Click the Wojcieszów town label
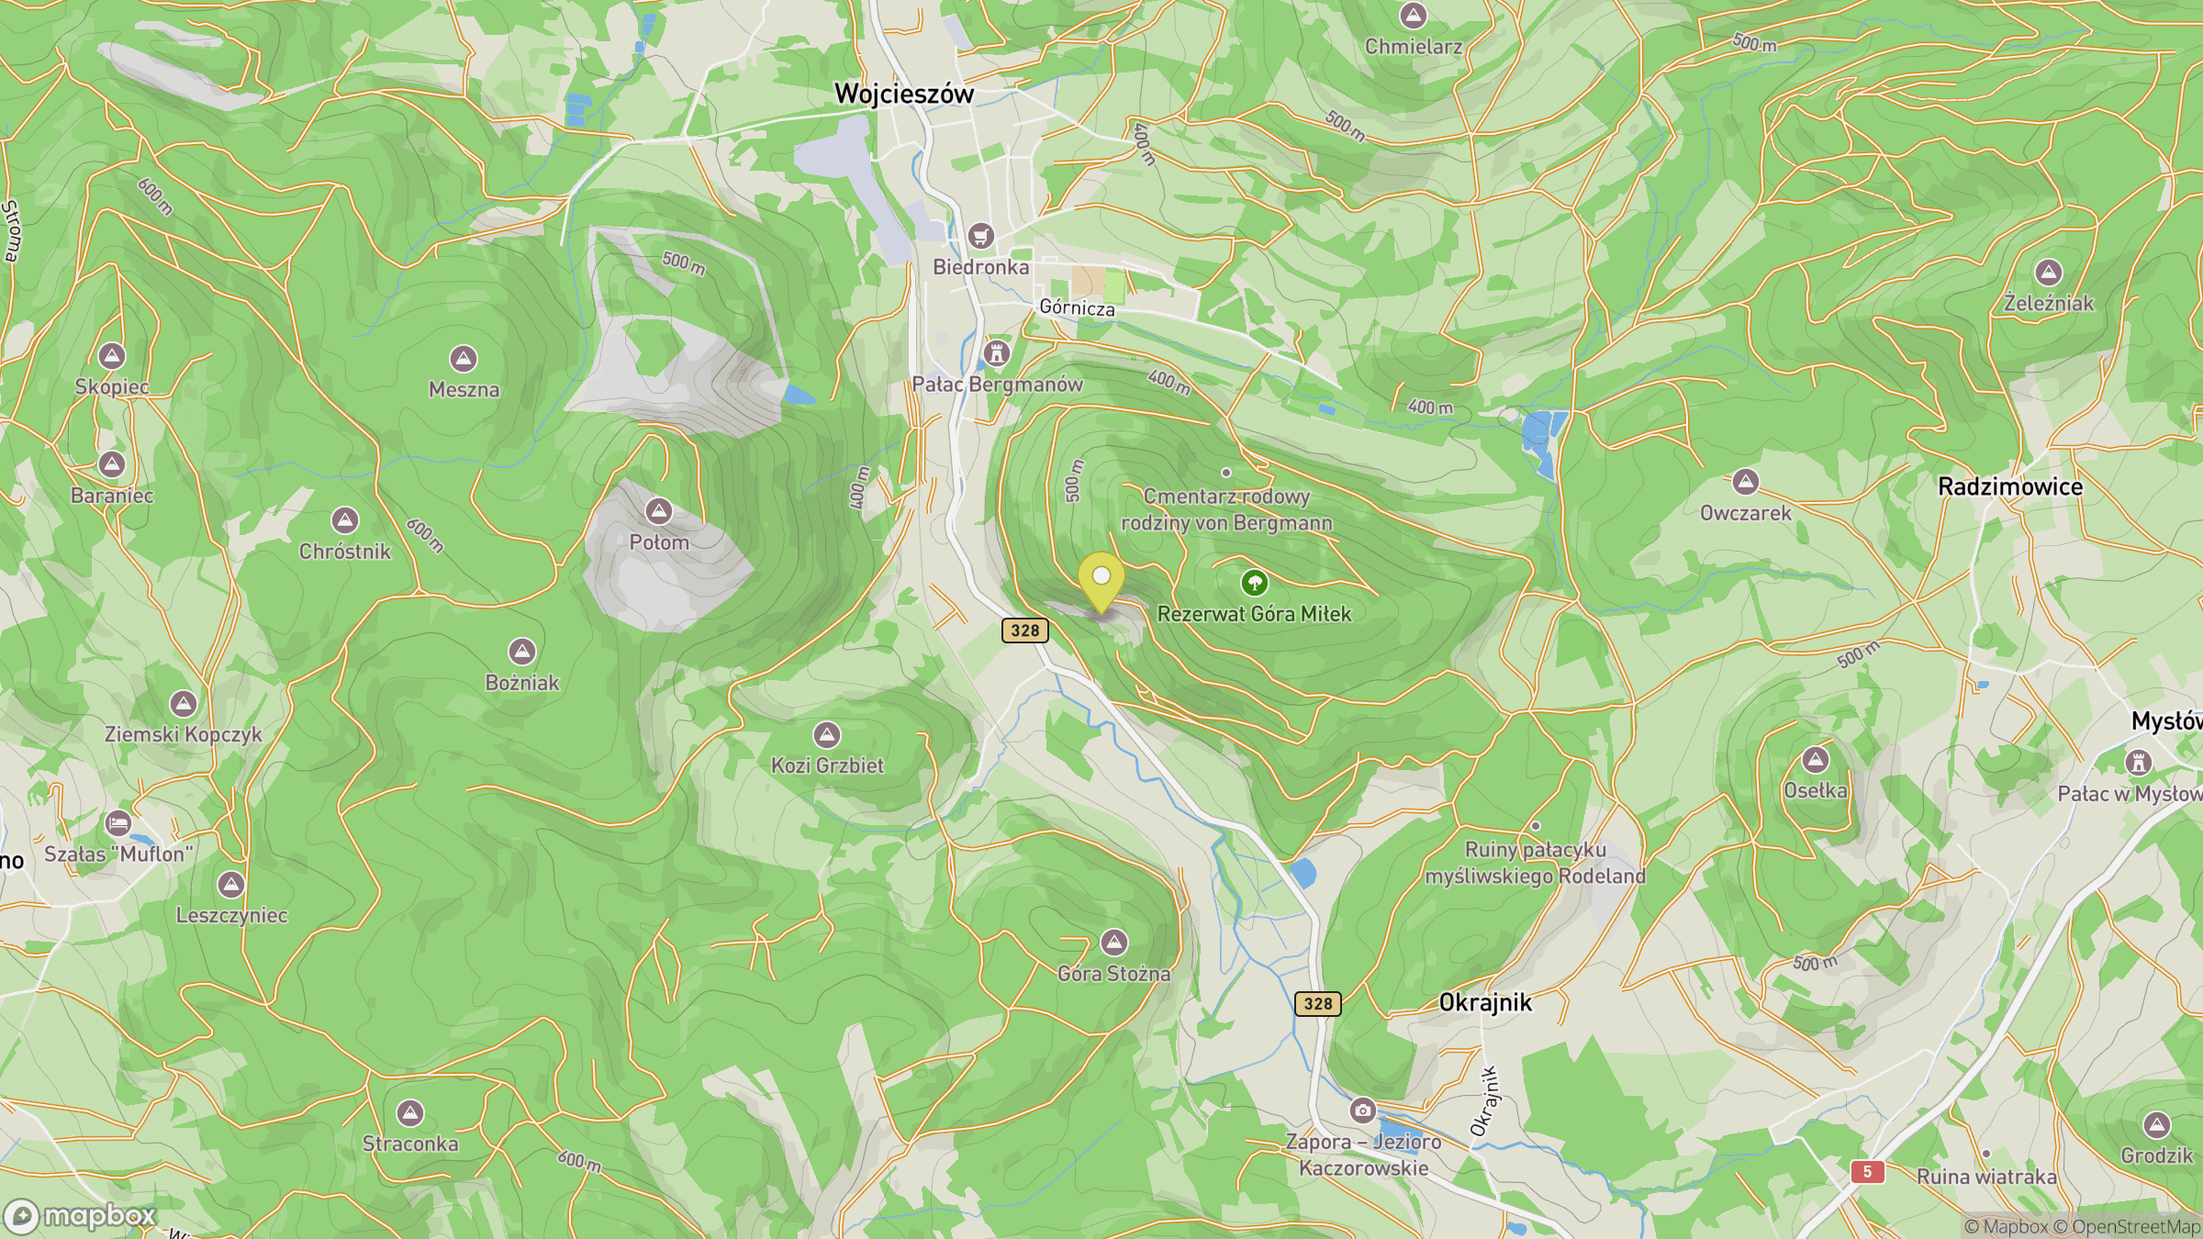Screen dimensions: 2203x1239 (904, 94)
